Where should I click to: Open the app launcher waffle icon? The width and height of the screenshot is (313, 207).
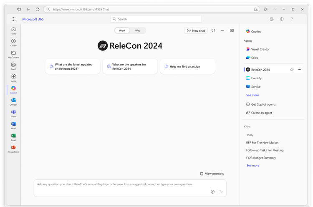tap(13, 19)
